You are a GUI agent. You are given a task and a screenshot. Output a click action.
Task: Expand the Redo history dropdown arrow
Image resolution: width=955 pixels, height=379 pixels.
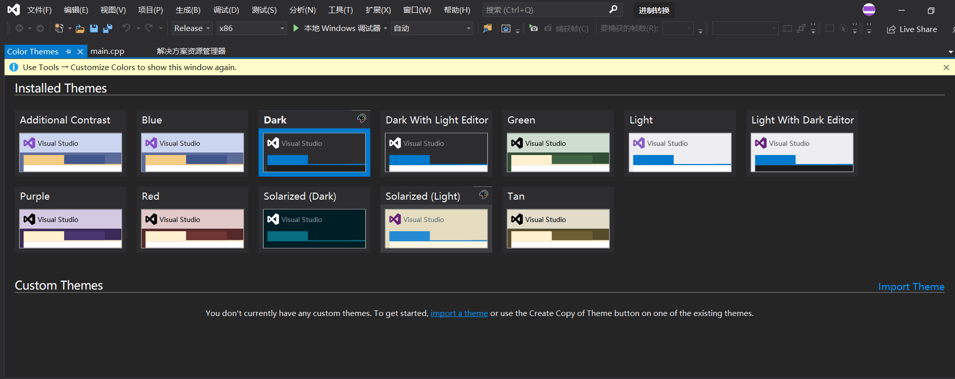point(161,28)
